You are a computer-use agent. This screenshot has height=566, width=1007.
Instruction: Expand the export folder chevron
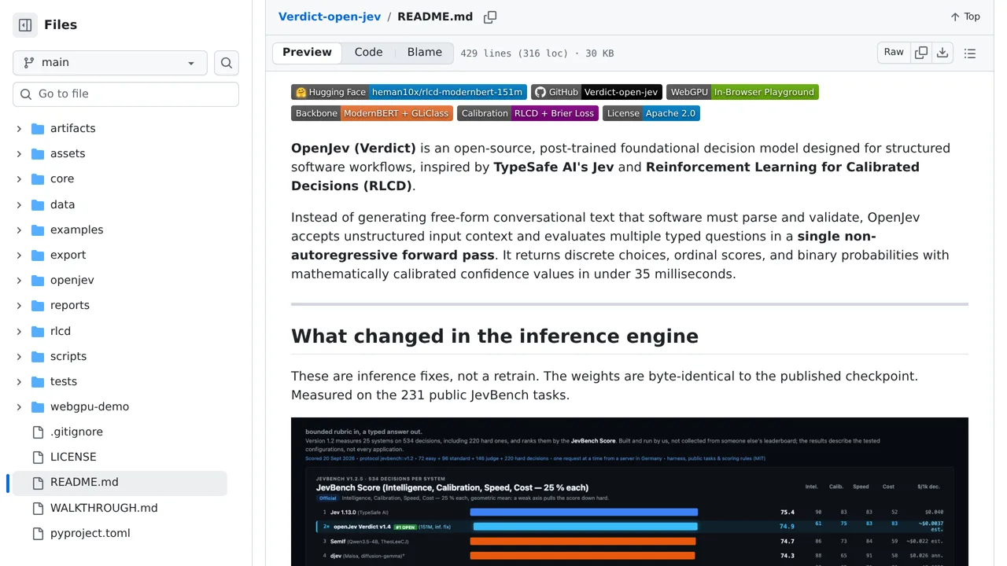tap(19, 255)
